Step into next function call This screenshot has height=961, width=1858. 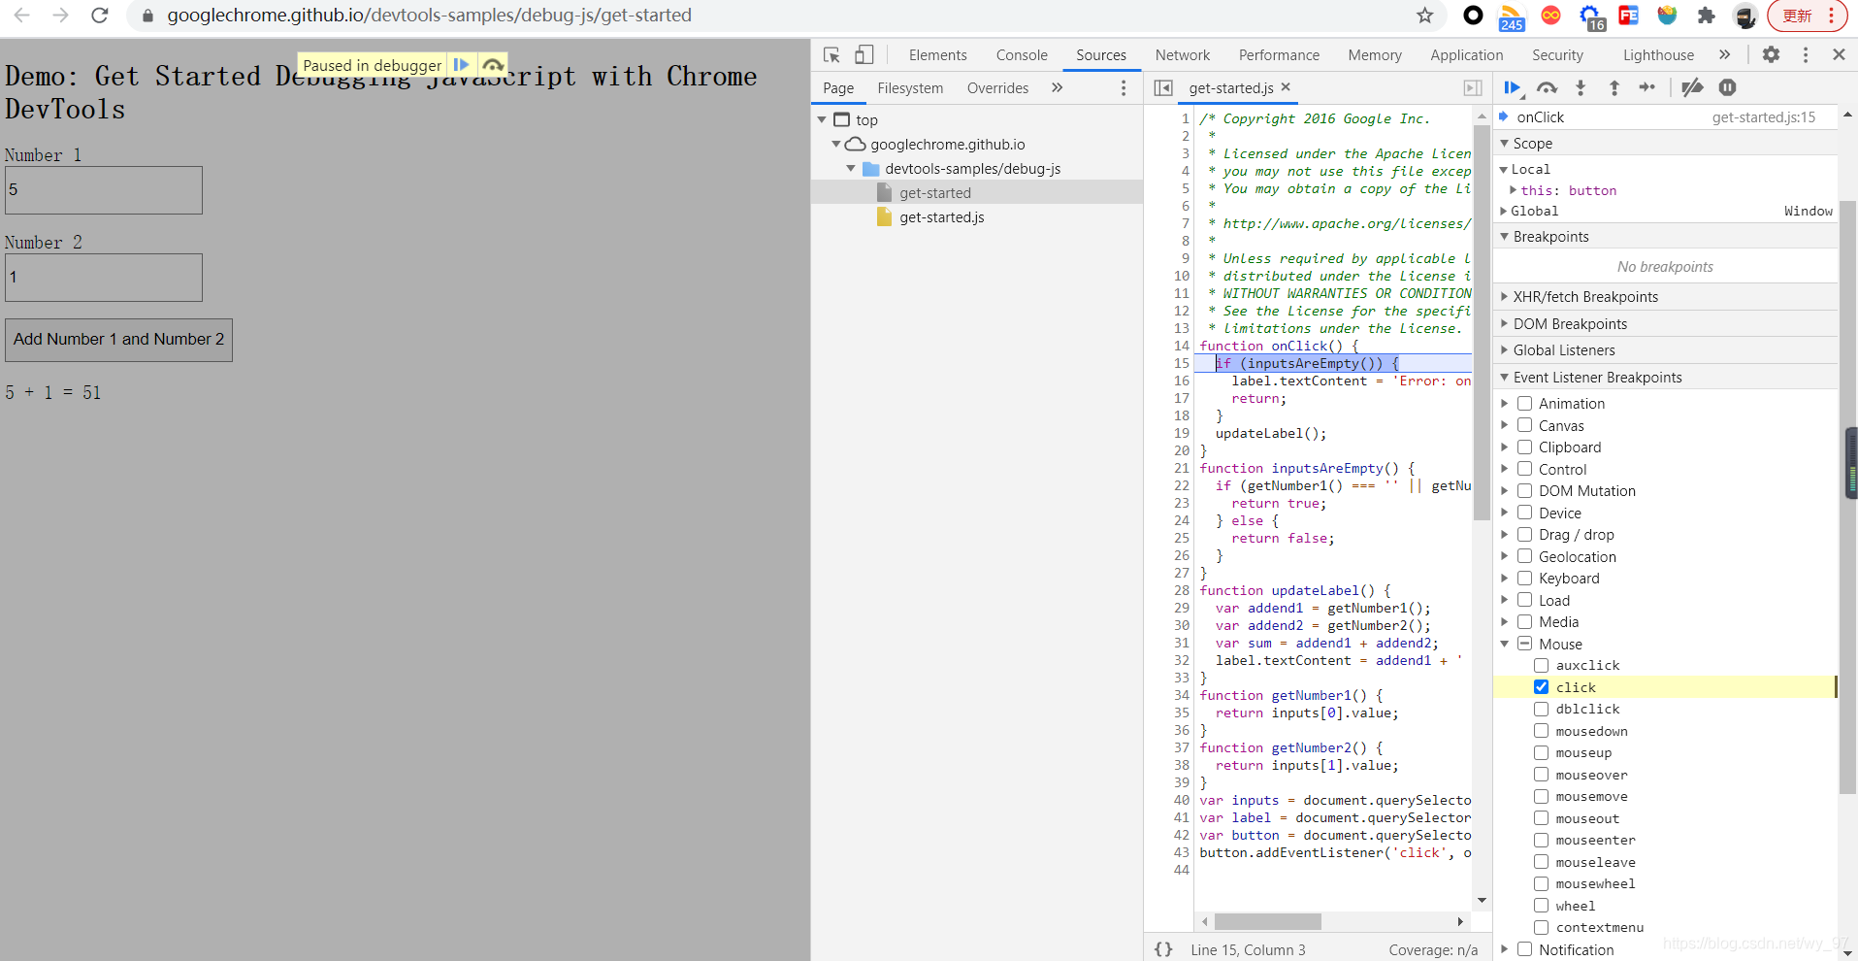click(1581, 87)
